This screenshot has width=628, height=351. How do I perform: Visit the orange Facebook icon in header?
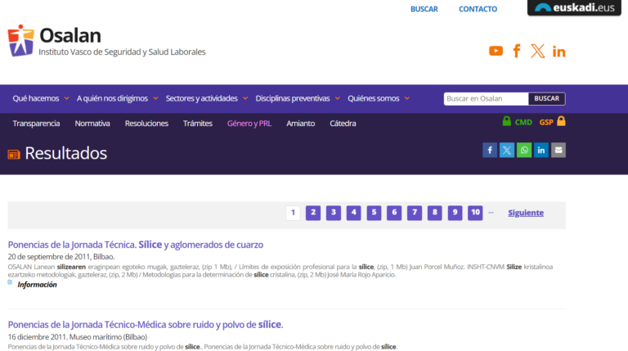point(517,51)
